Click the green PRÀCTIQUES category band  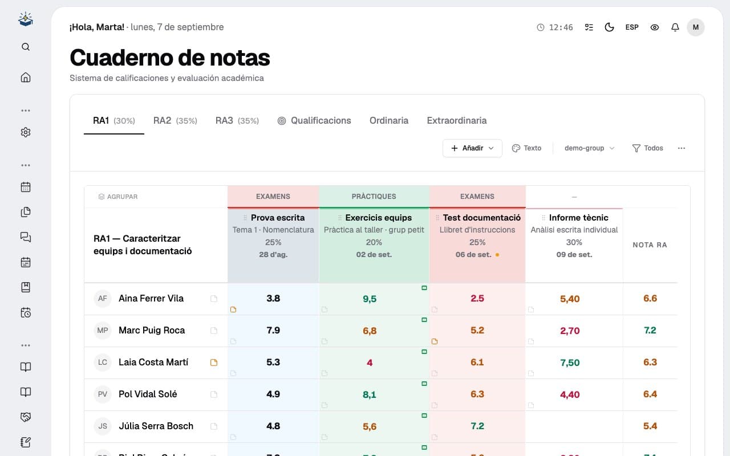click(x=374, y=197)
